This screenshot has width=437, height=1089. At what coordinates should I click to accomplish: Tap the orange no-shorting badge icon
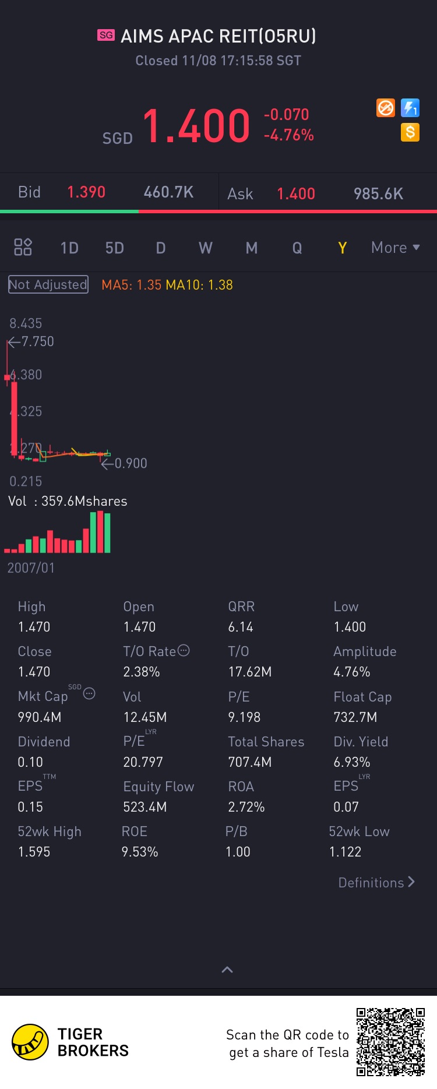386,108
